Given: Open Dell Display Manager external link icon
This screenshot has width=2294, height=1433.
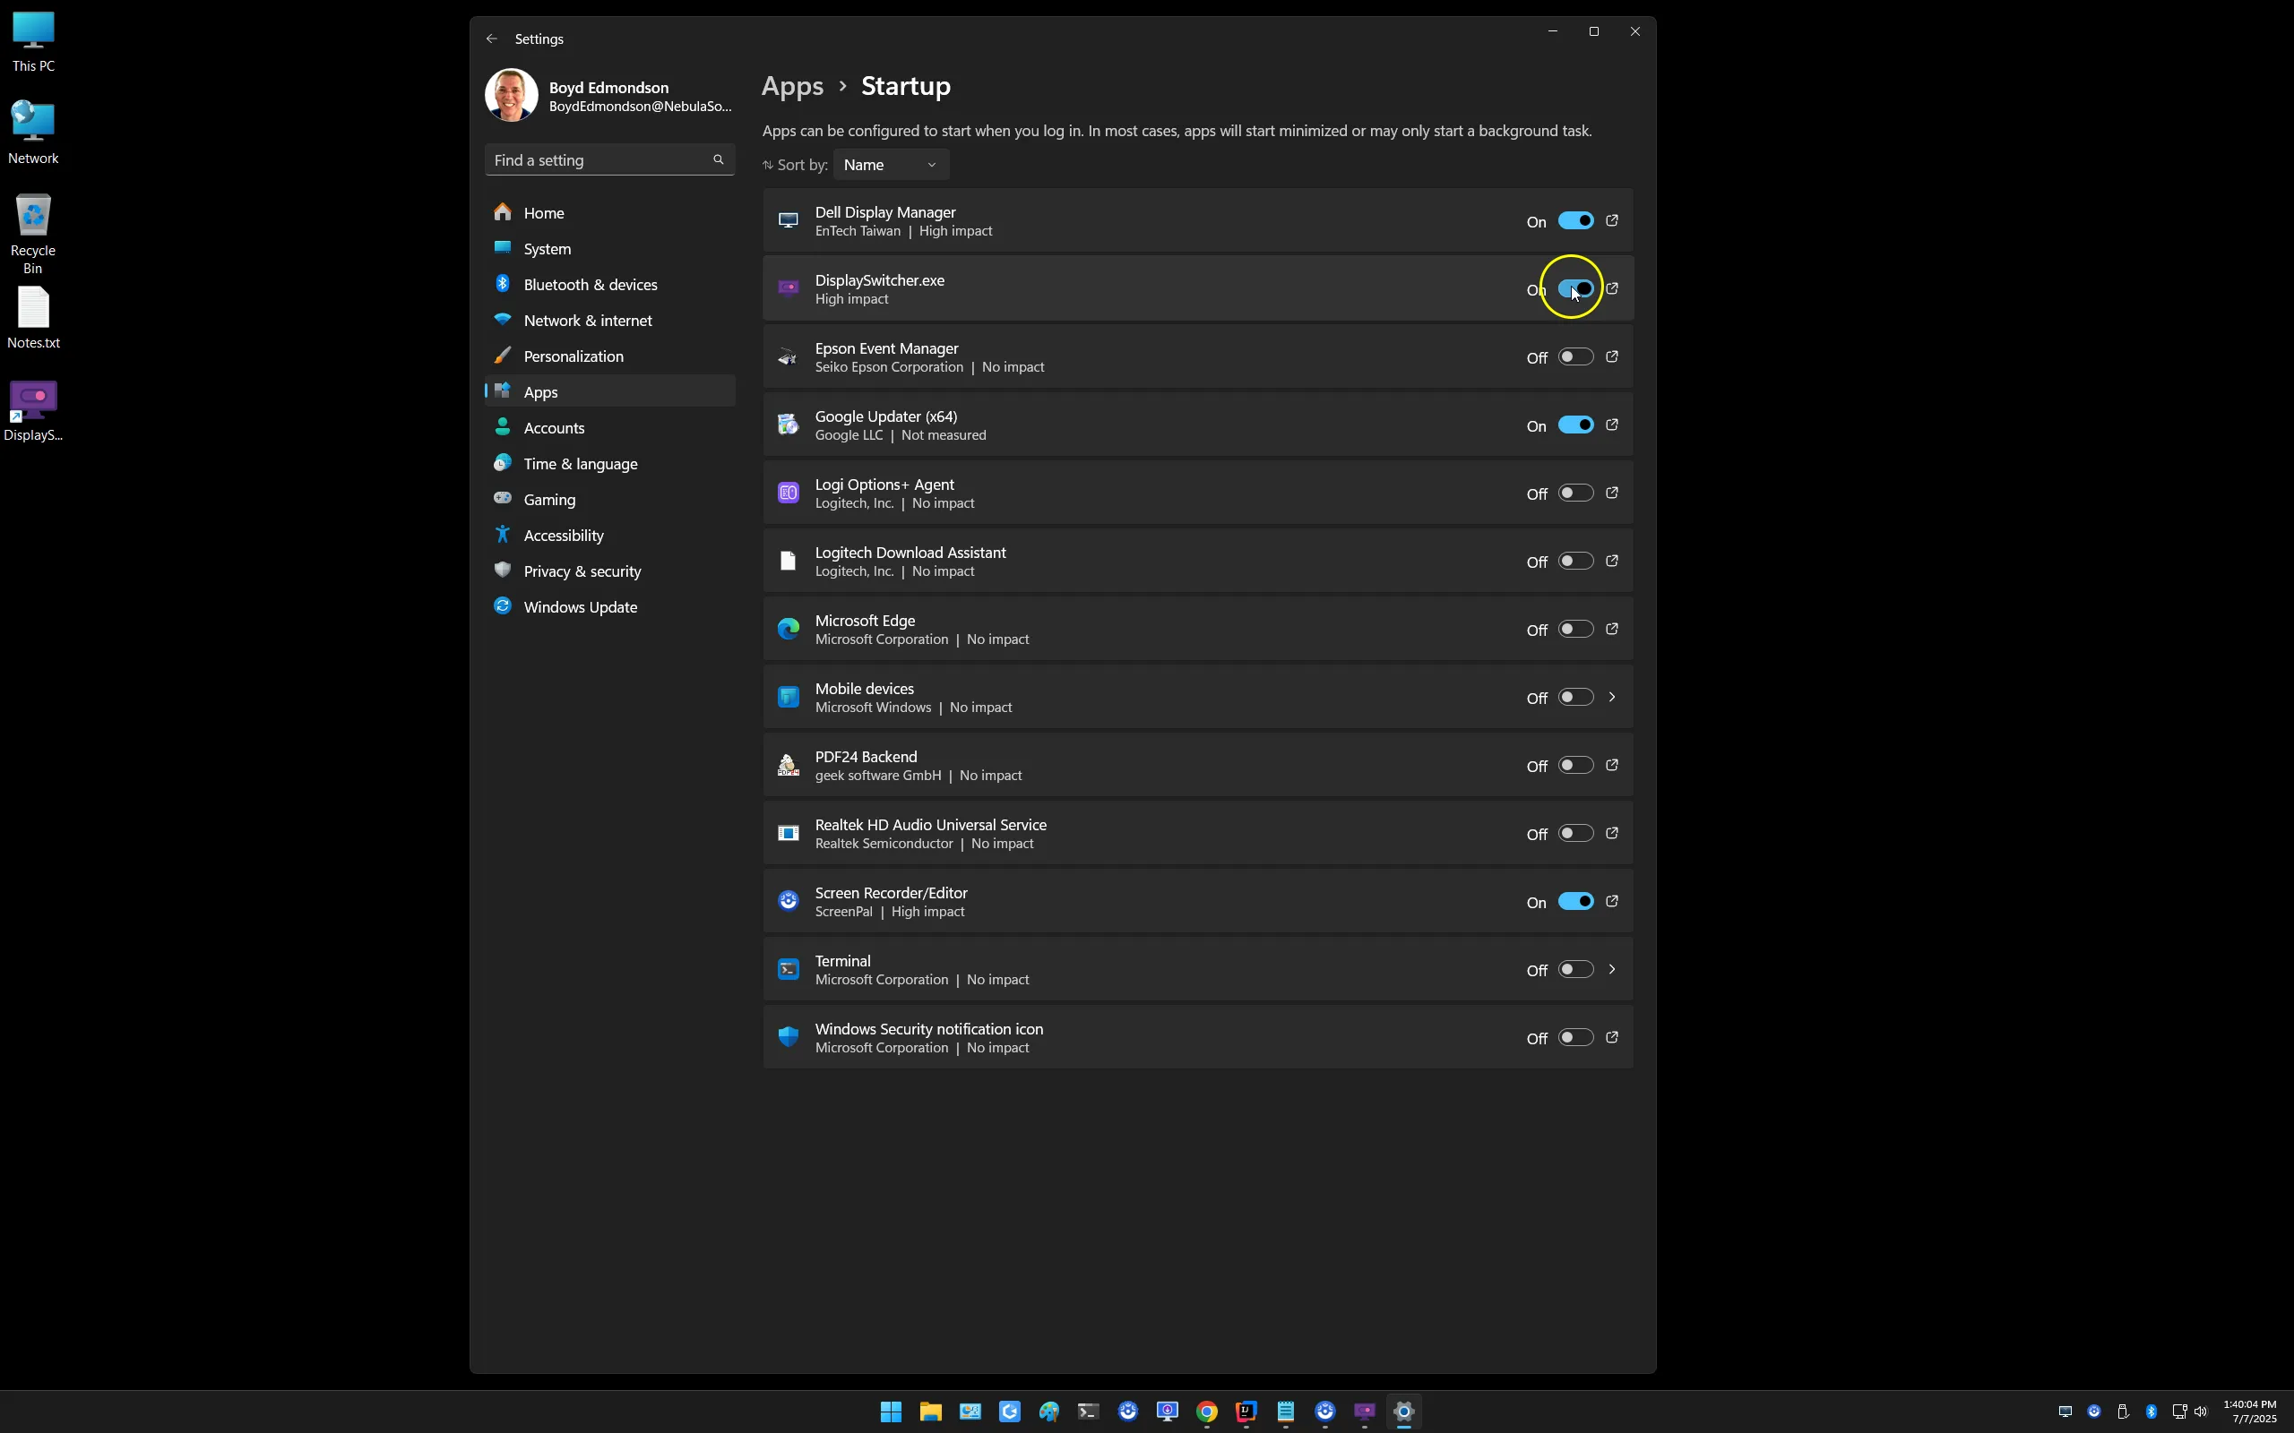Looking at the screenshot, I should [x=1611, y=221].
